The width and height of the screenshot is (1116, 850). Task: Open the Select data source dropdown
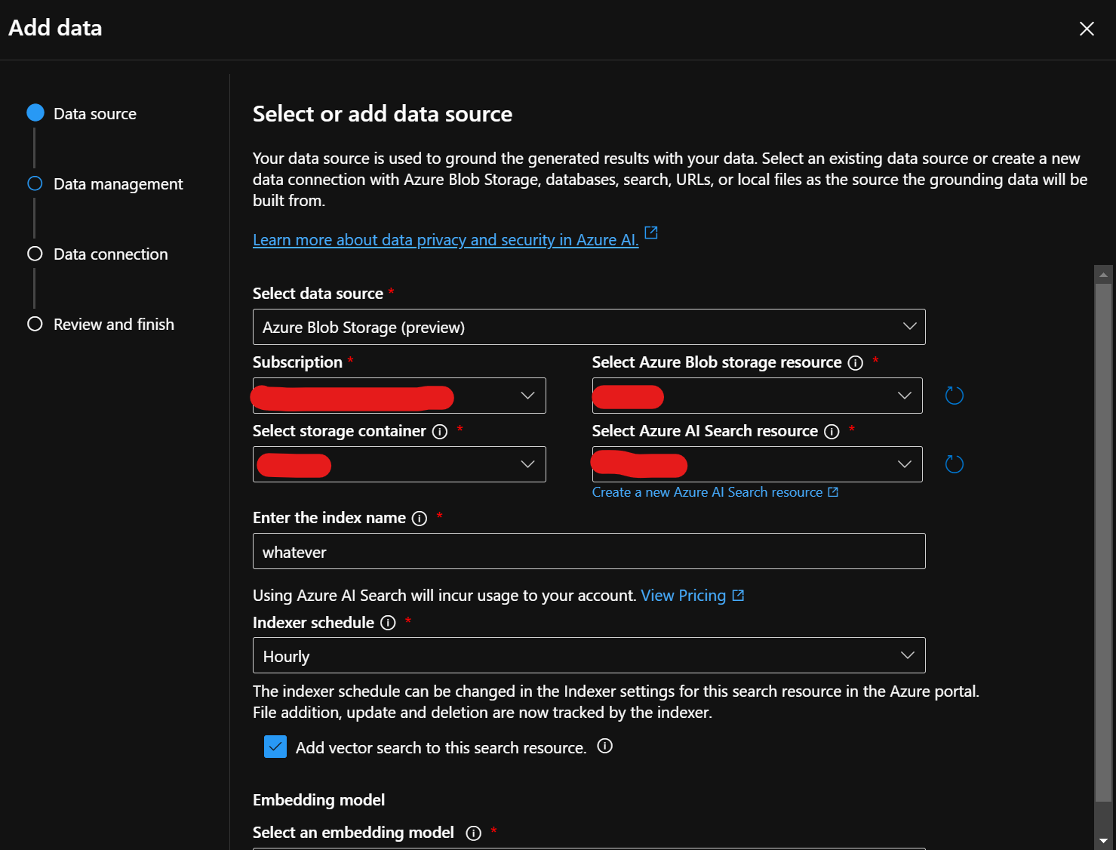pyautogui.click(x=589, y=327)
